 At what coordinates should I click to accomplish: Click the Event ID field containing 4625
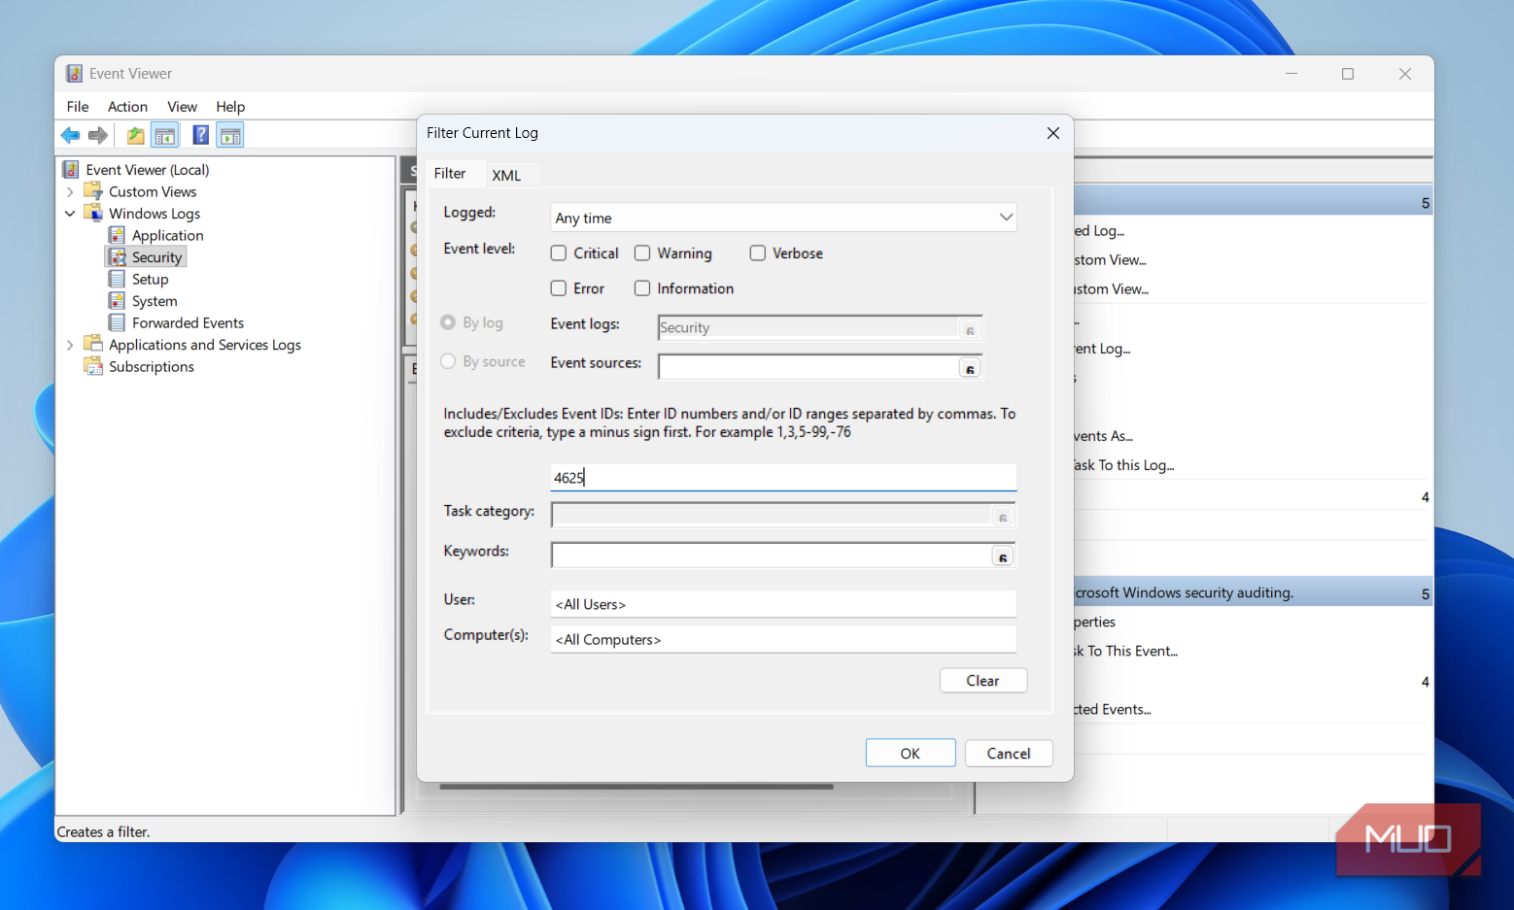pos(783,477)
